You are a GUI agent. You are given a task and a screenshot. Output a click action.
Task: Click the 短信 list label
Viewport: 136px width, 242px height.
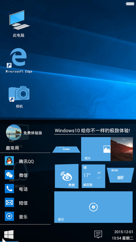point(23,203)
